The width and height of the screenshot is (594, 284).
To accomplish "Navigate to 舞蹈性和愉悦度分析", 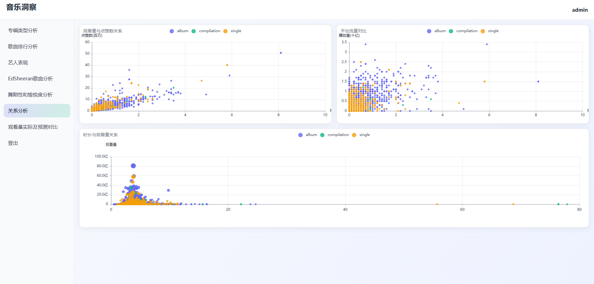I will pyautogui.click(x=30, y=95).
